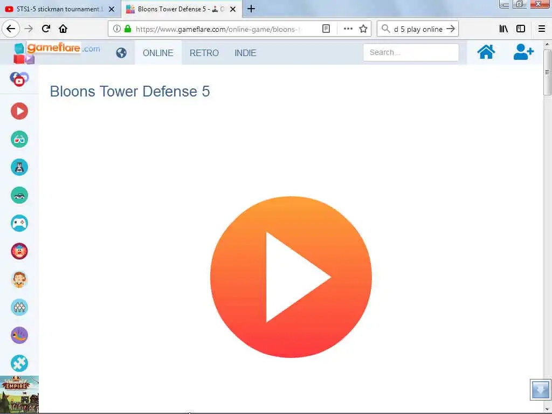Open the angry red face category
552x414 pixels.
tap(19, 251)
